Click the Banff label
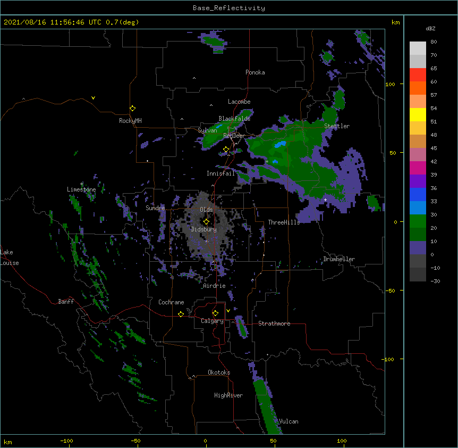 pos(66,302)
